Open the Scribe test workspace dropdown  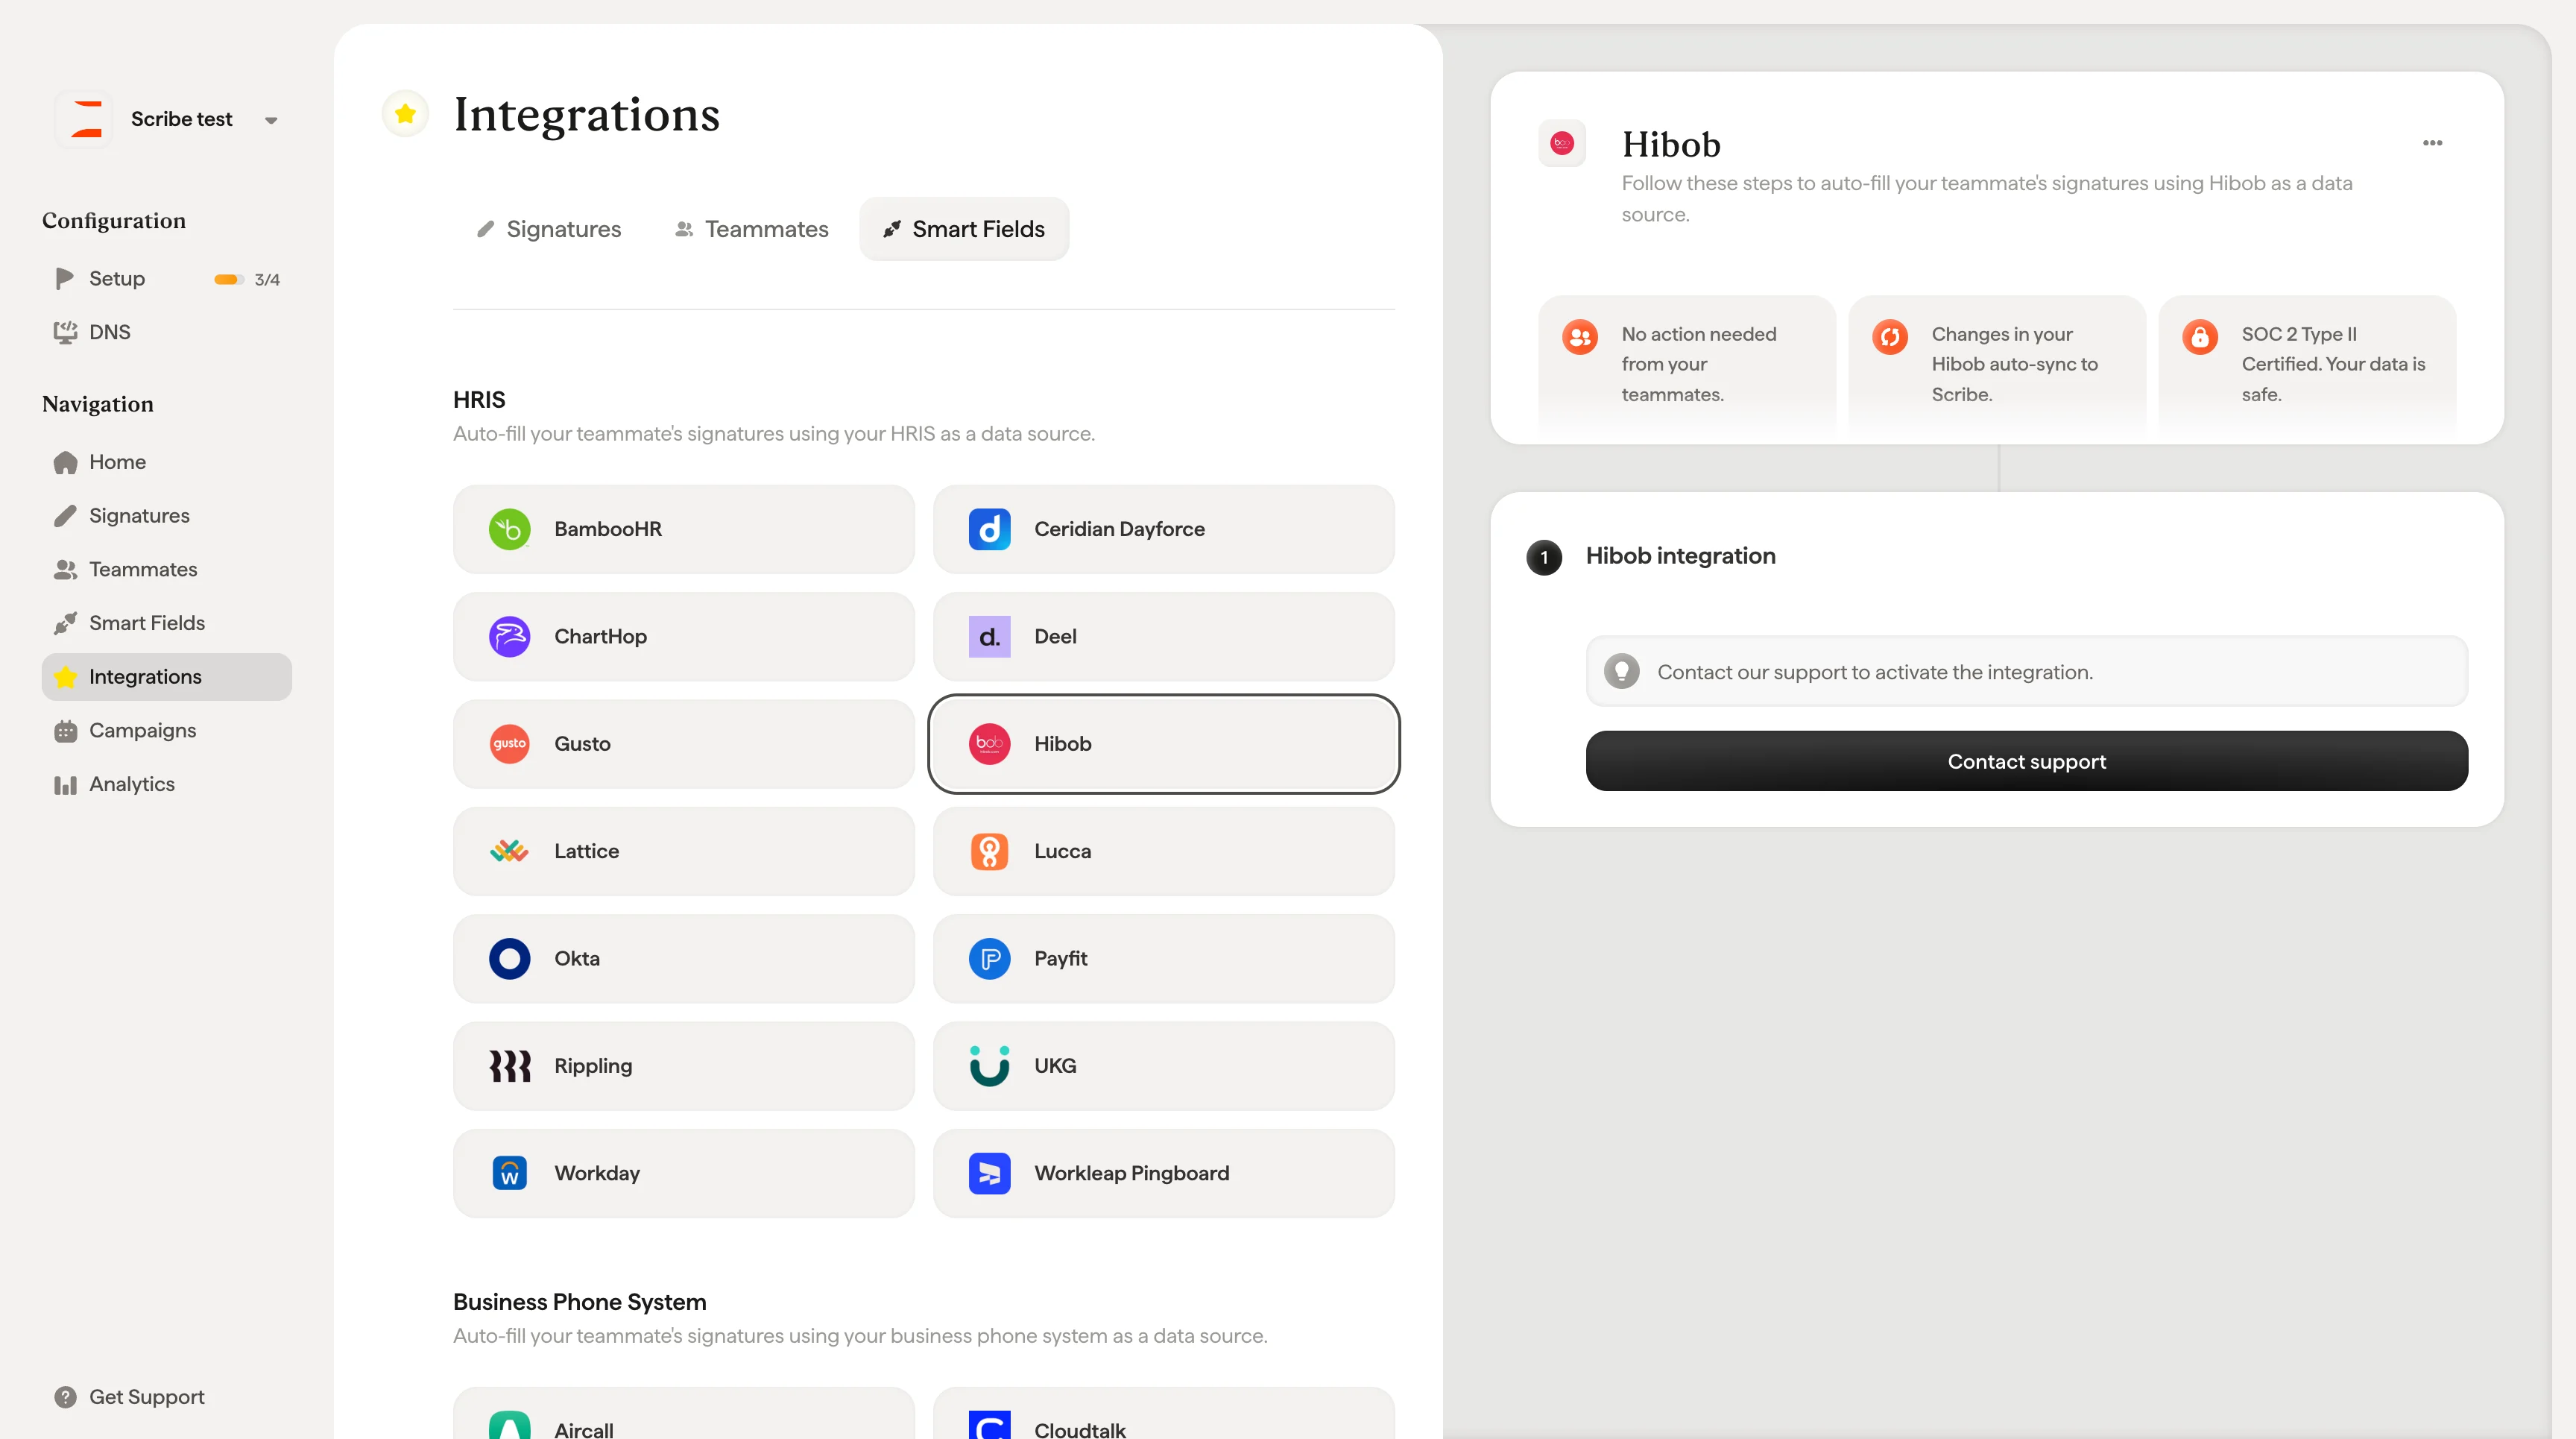(270, 120)
